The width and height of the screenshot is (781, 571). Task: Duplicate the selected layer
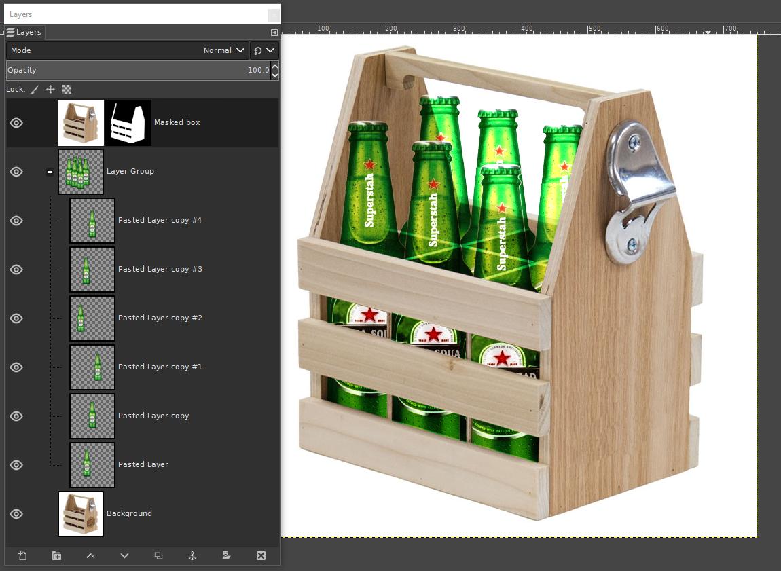tap(158, 555)
